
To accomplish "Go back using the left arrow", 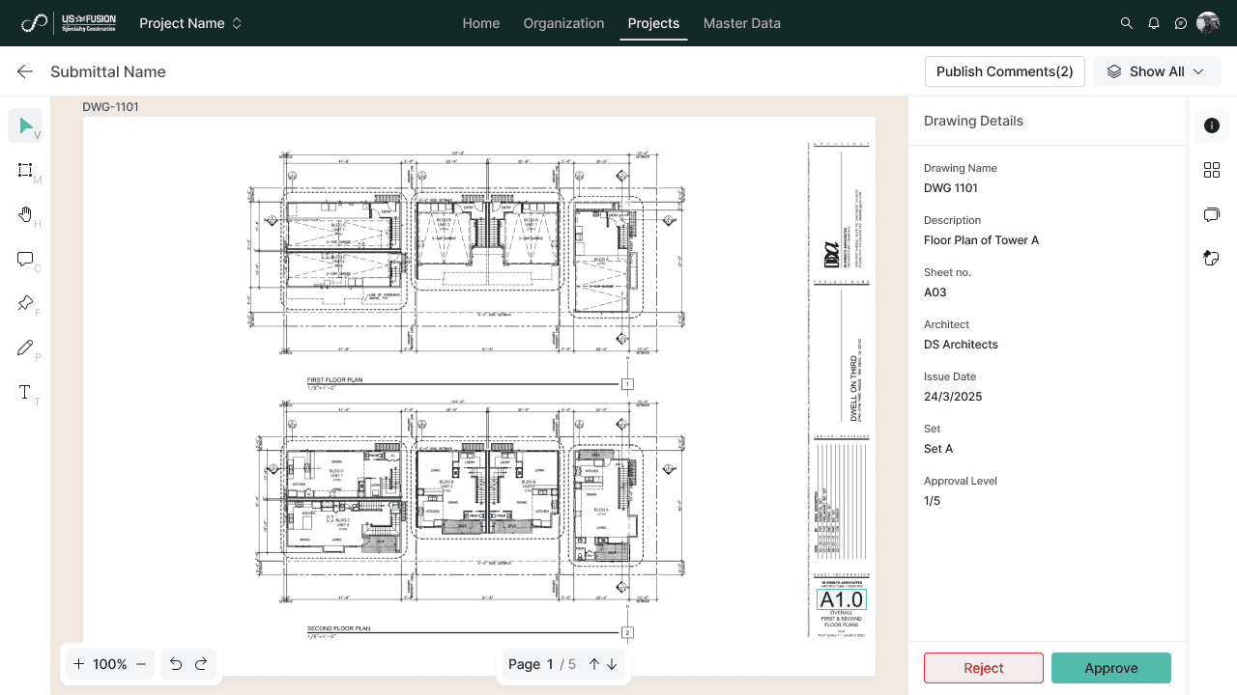I will pos(25,71).
